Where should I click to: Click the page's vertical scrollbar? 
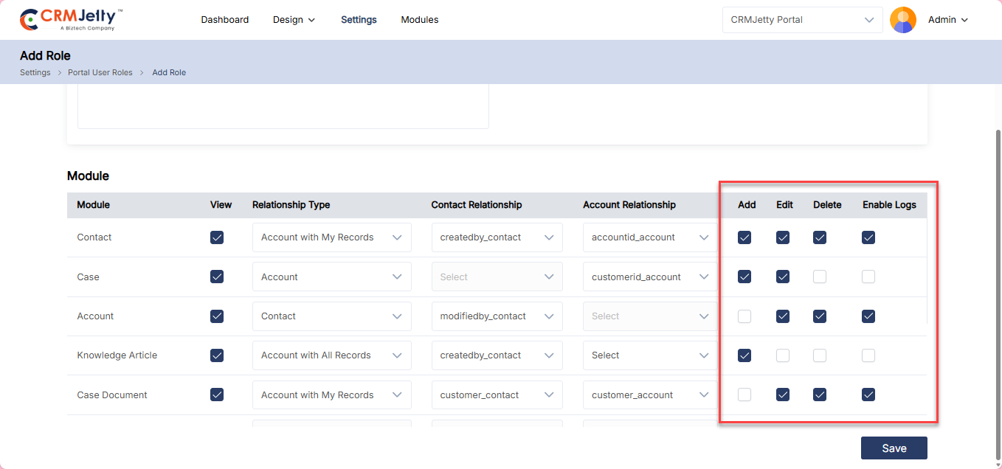998,280
